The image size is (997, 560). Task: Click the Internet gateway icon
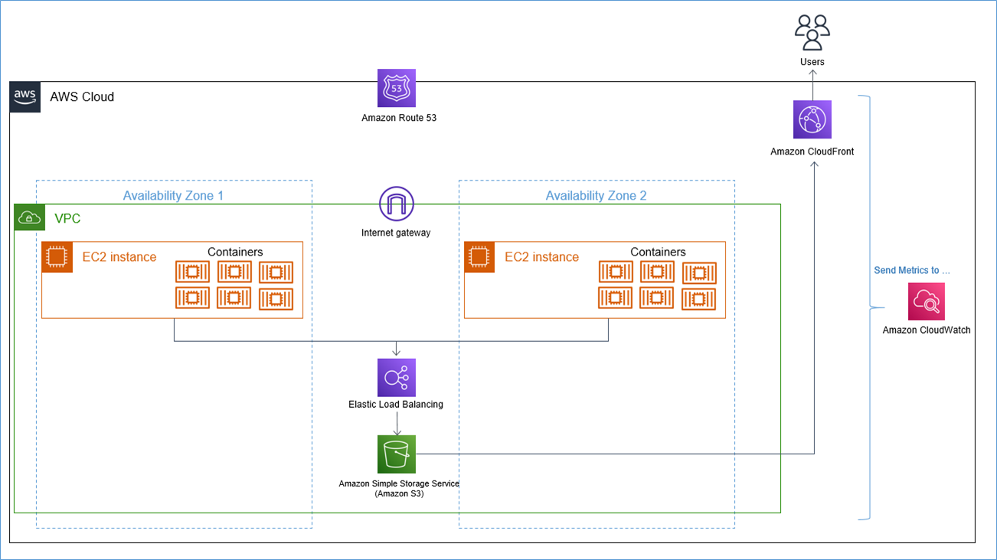[x=397, y=205]
